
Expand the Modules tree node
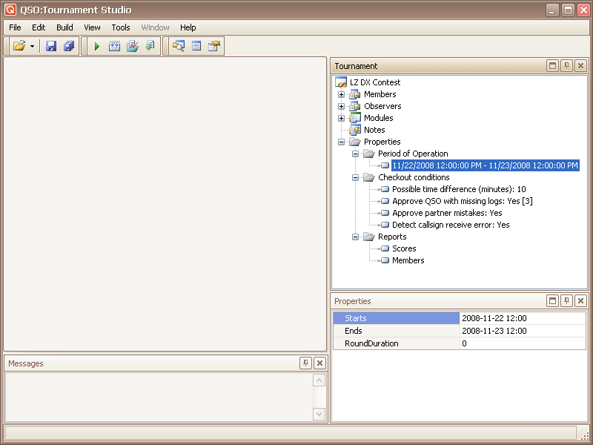click(x=341, y=118)
